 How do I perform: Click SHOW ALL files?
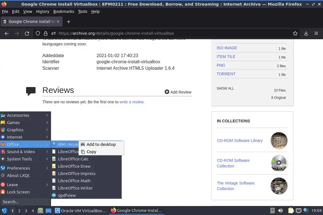225,88
